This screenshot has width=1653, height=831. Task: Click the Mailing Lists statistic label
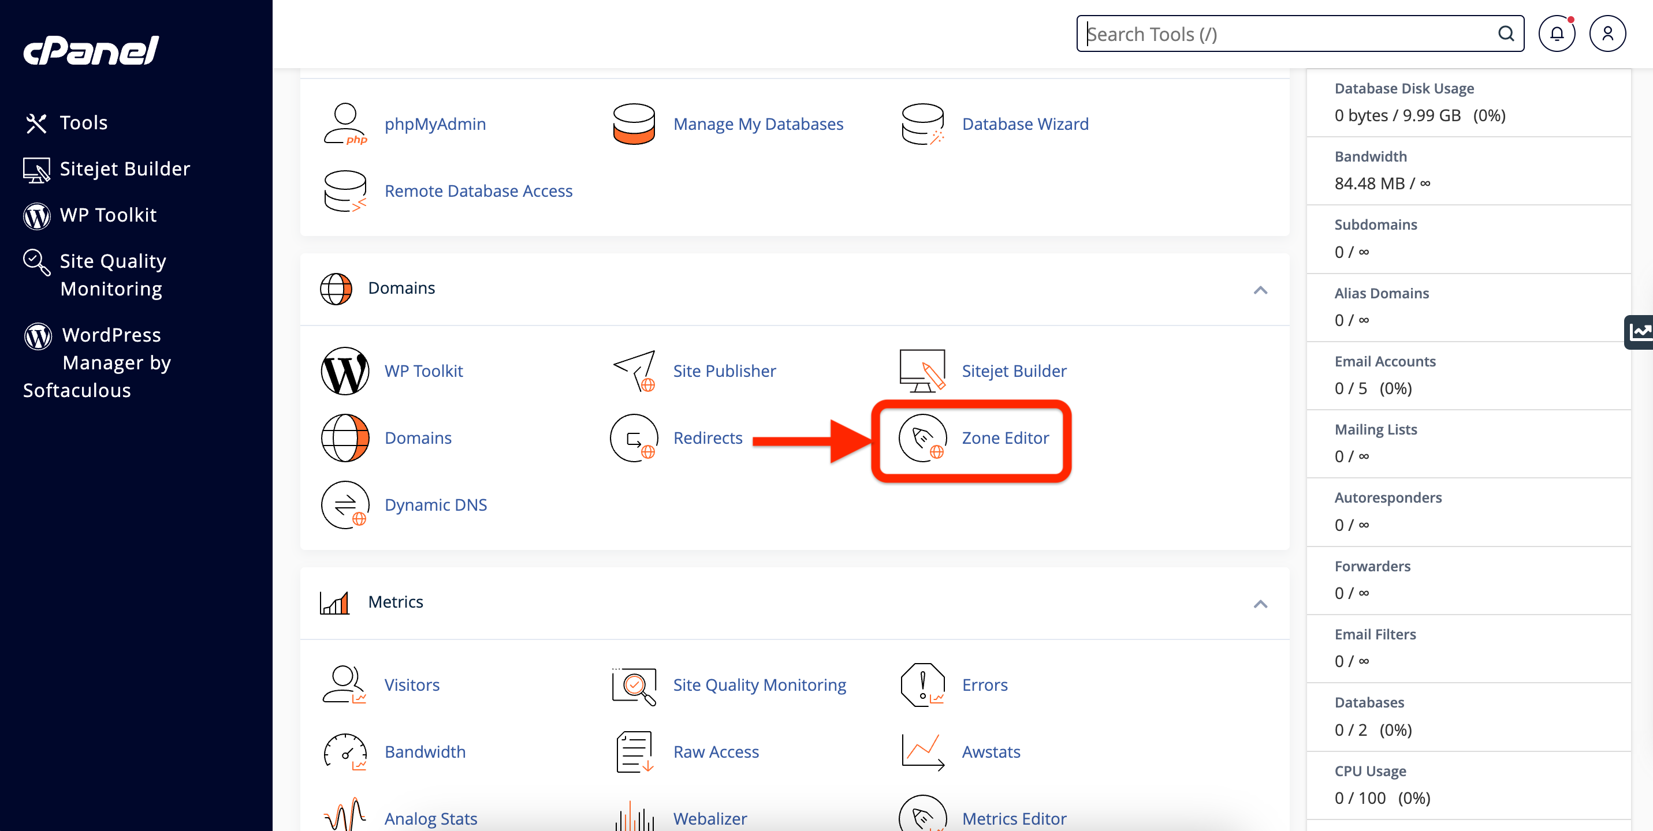click(1376, 429)
